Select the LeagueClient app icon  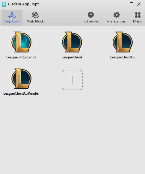72,42
